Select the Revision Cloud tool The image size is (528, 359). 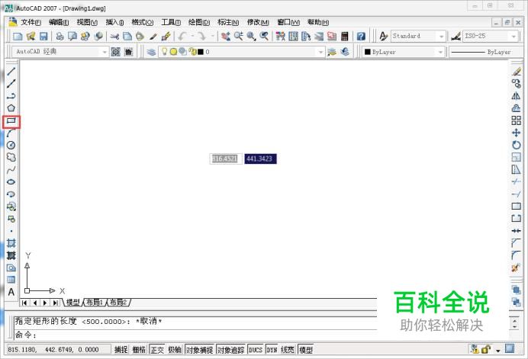pyautogui.click(x=11, y=158)
